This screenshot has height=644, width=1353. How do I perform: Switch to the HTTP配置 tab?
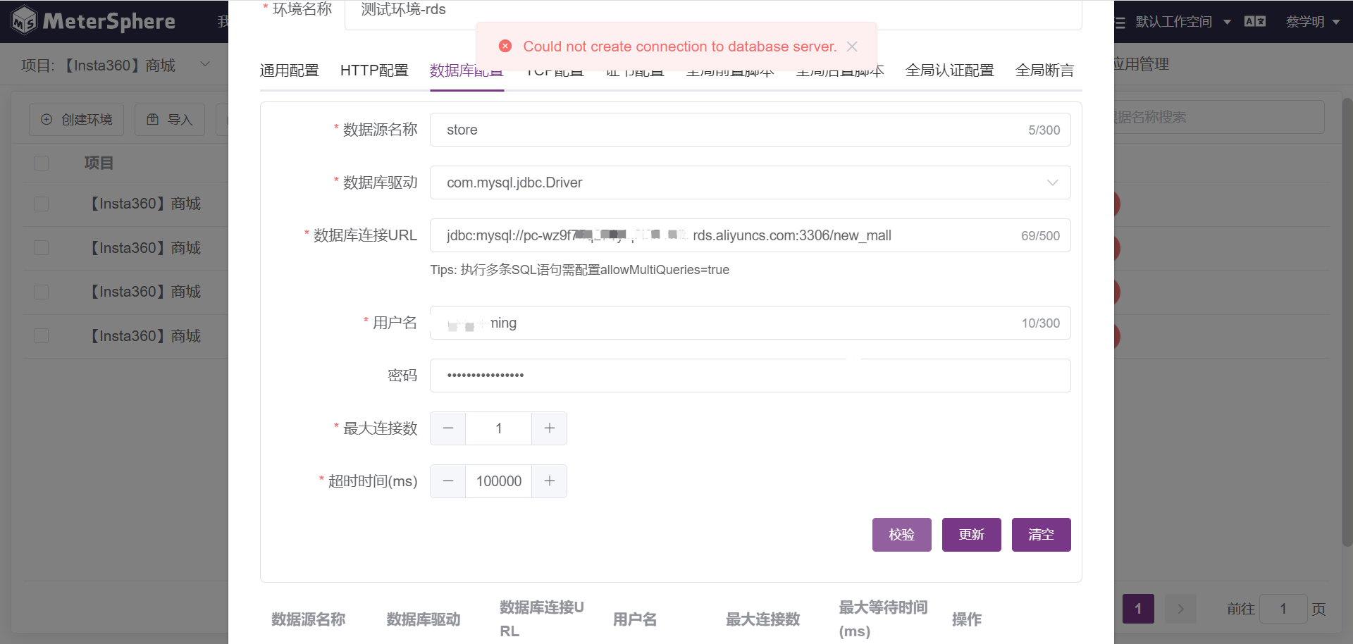click(x=374, y=70)
